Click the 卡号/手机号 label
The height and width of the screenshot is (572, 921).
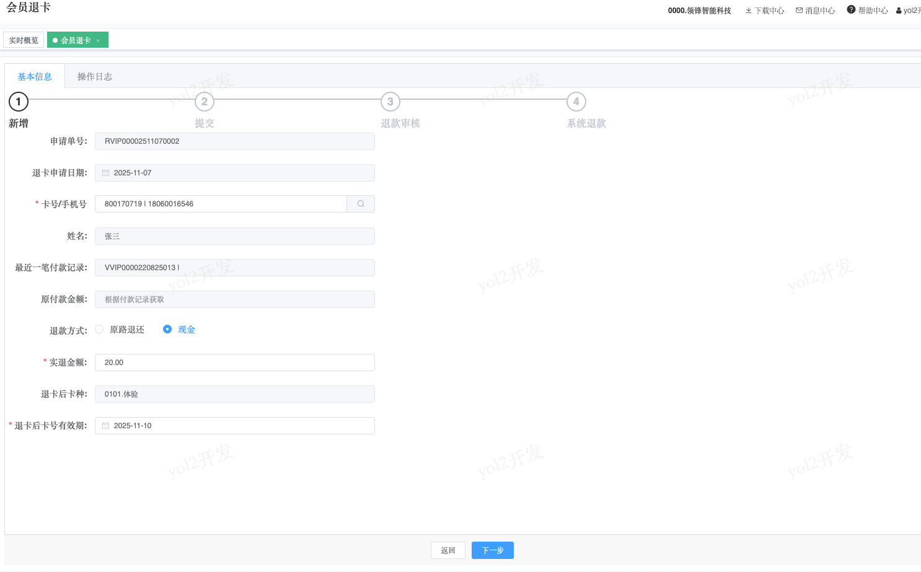click(64, 205)
